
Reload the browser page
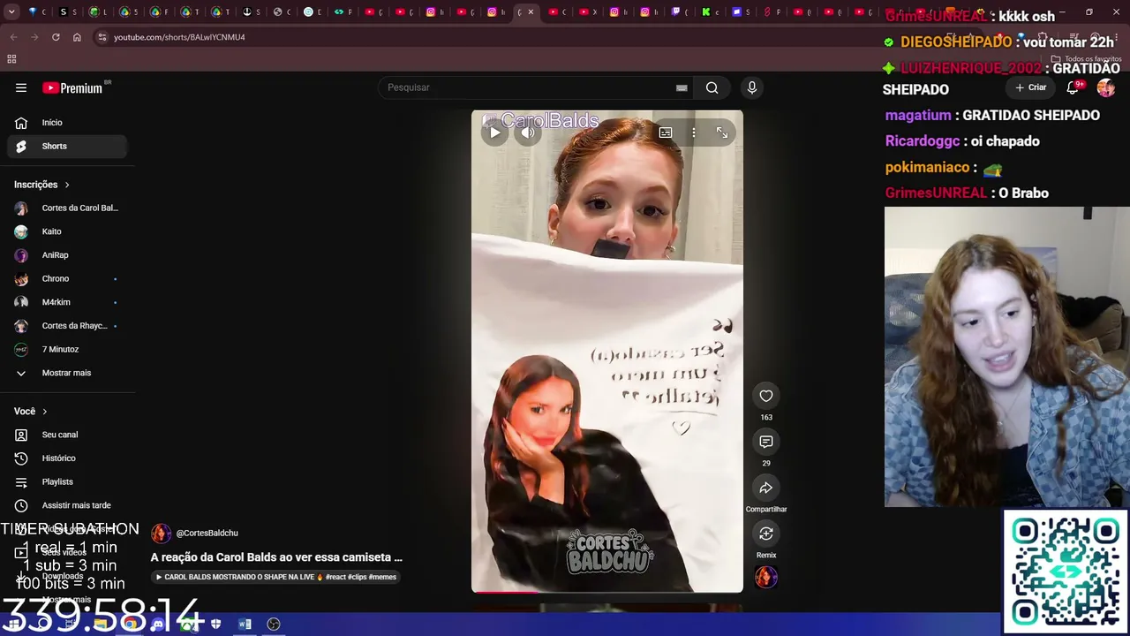pyautogui.click(x=56, y=37)
